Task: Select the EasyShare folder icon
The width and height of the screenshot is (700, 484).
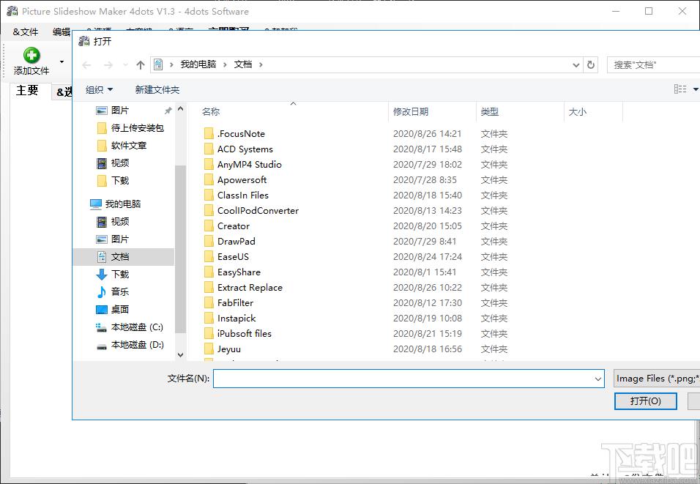Action: point(209,272)
